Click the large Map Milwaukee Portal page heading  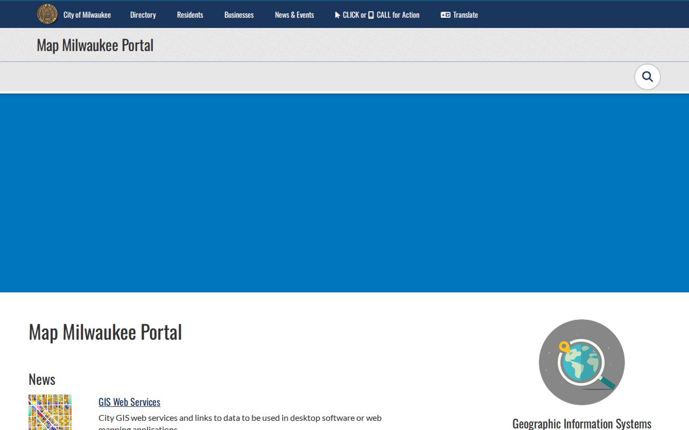pyautogui.click(x=106, y=332)
